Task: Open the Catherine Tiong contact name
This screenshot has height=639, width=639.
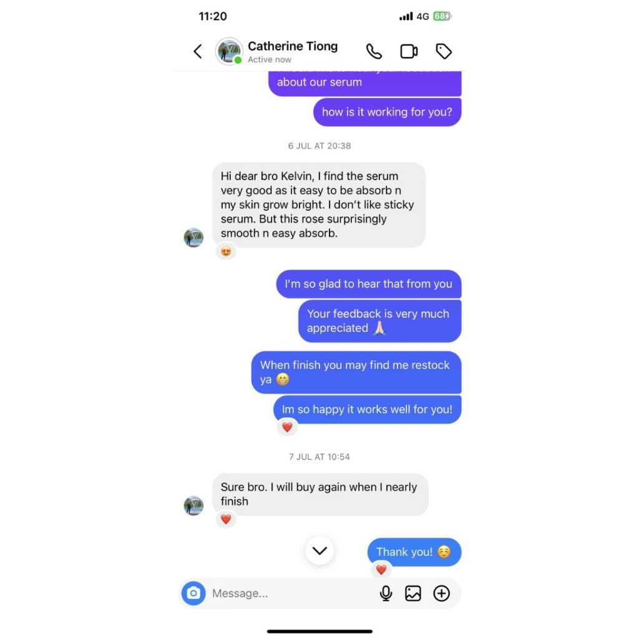Action: click(x=293, y=46)
